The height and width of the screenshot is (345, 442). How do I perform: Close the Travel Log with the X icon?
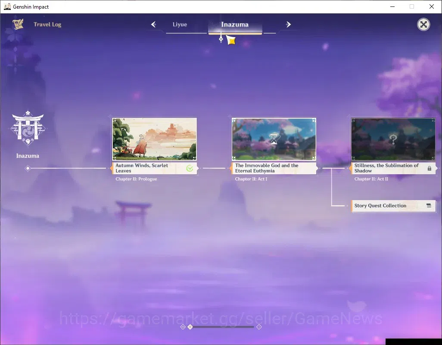click(x=423, y=25)
